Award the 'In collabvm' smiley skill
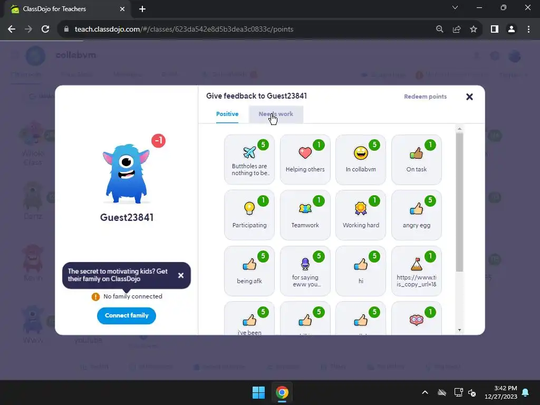This screenshot has width=540, height=405. pyautogui.click(x=361, y=160)
